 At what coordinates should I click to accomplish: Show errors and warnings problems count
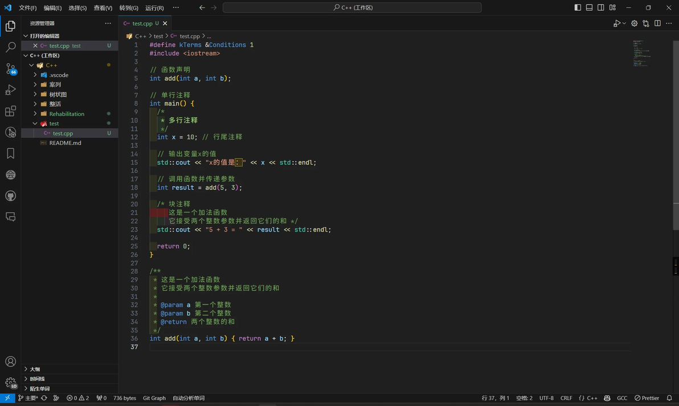77,398
